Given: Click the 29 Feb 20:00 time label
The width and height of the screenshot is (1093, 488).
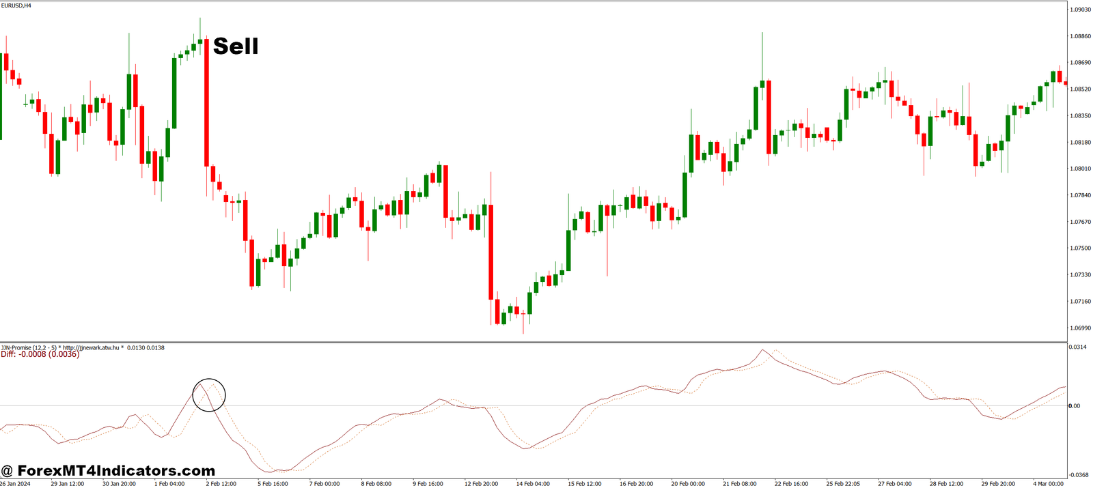Looking at the screenshot, I should pyautogui.click(x=998, y=484).
